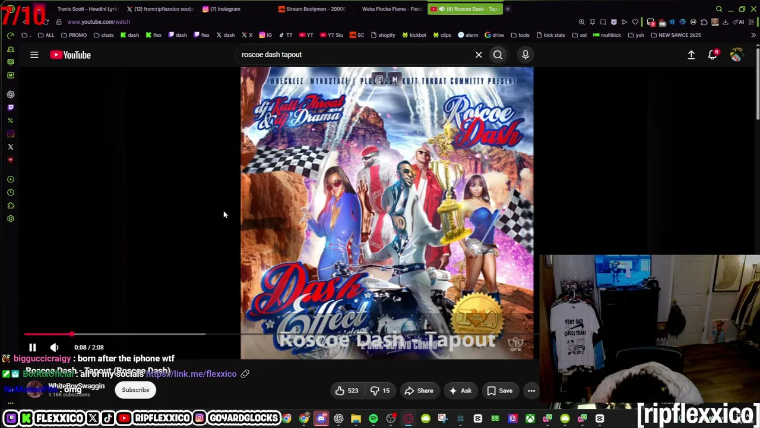Open the ChatGPT sidebar panel icon
This screenshot has width=760, height=428.
(x=11, y=95)
